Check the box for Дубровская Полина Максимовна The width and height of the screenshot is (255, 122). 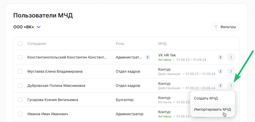(x=20, y=86)
